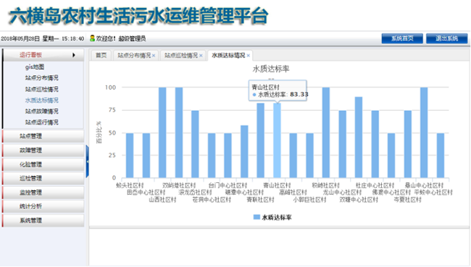Switch to the 站点分布情况 tab
The image size is (471, 267).
(134, 56)
